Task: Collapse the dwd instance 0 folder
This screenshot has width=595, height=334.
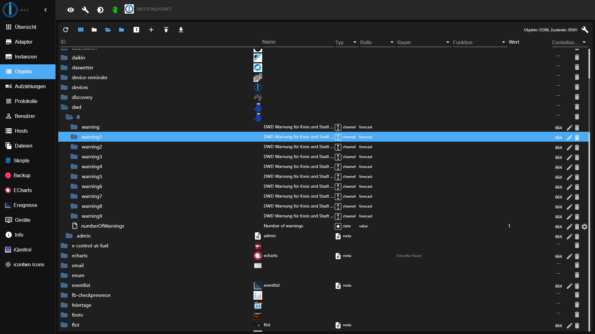Action: point(69,117)
